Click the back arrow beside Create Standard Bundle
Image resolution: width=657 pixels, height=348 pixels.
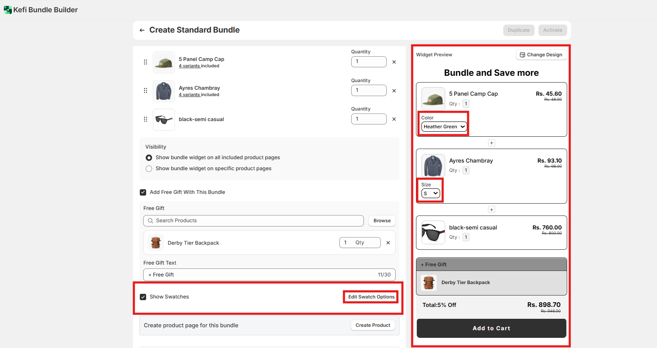click(x=142, y=30)
